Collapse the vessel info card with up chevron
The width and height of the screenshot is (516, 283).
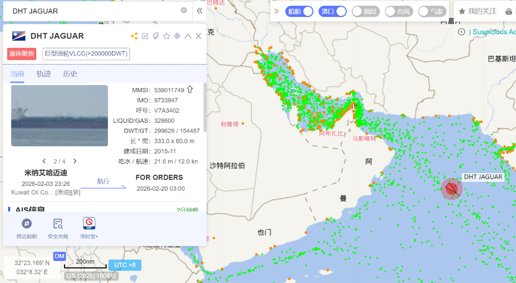188,36
